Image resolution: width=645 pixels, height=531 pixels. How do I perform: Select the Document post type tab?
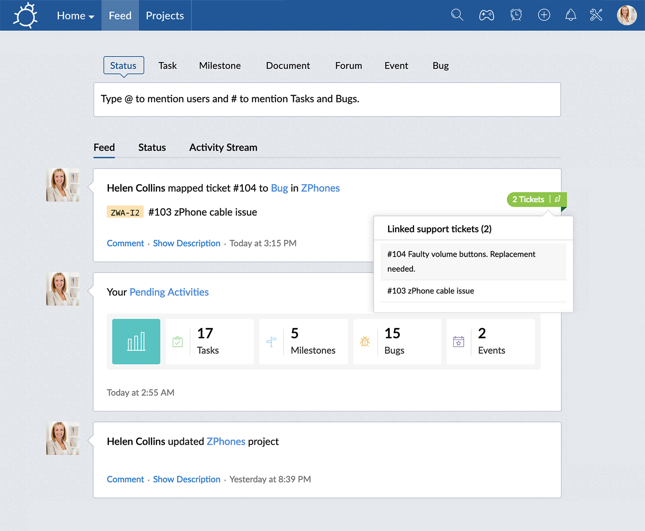pyautogui.click(x=288, y=66)
